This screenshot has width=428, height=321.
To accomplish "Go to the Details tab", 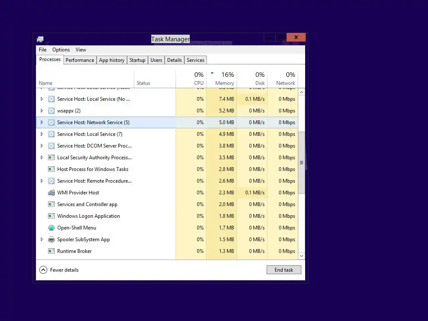I will point(174,60).
